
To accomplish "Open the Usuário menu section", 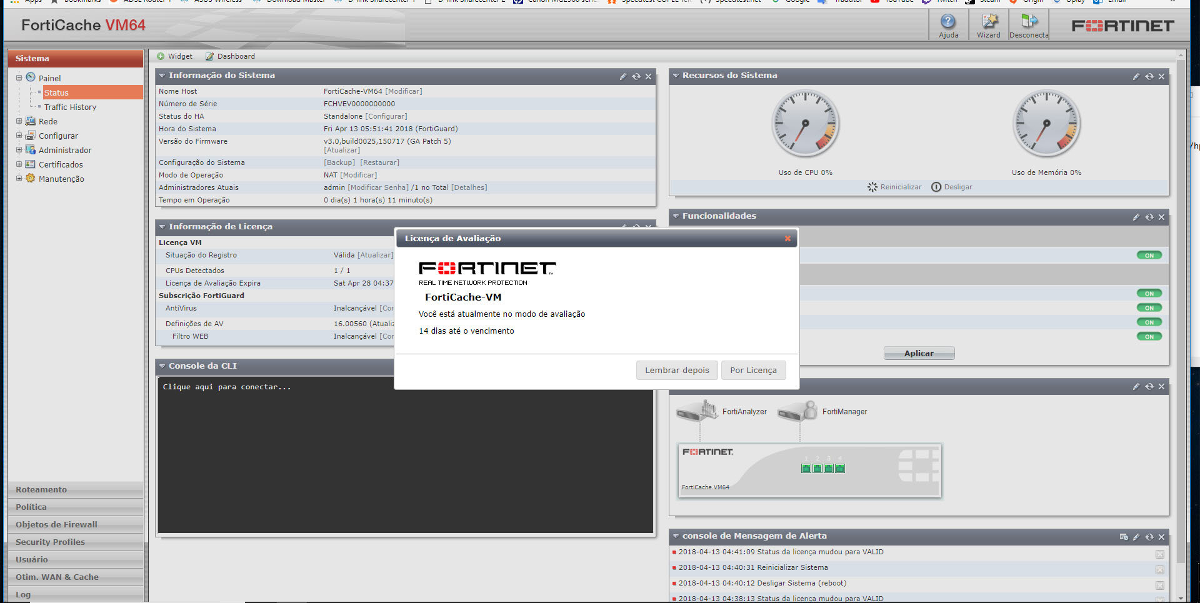I will point(76,559).
